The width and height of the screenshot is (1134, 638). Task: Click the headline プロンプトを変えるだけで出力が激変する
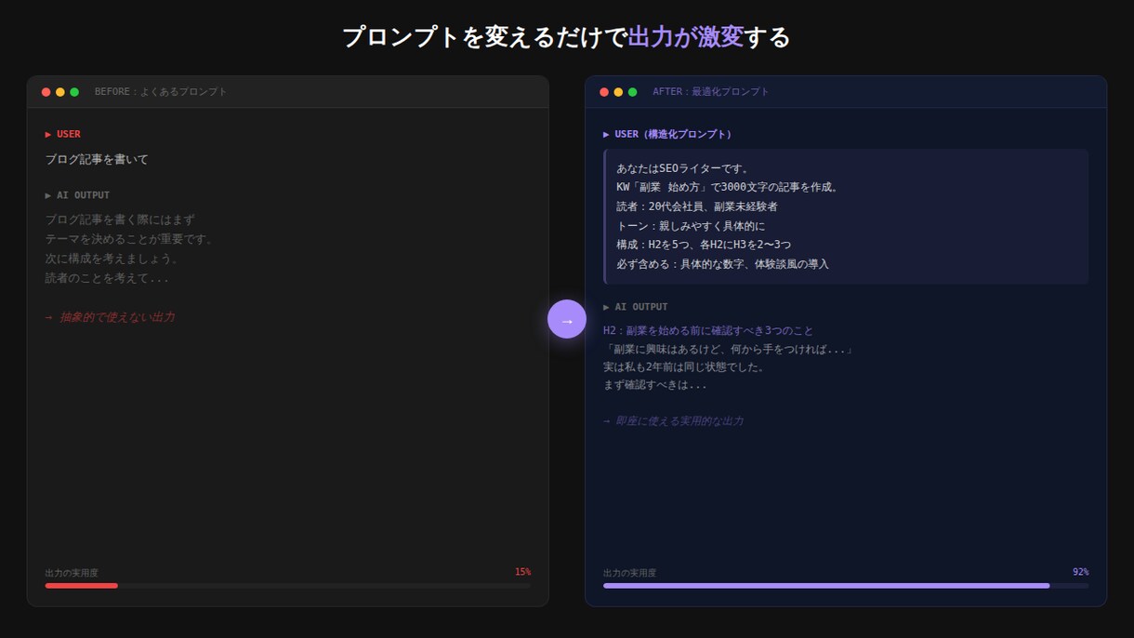566,37
